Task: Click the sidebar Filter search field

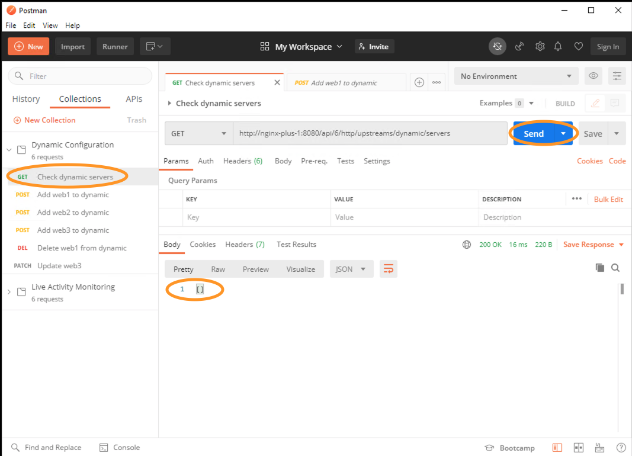Action: [x=80, y=76]
